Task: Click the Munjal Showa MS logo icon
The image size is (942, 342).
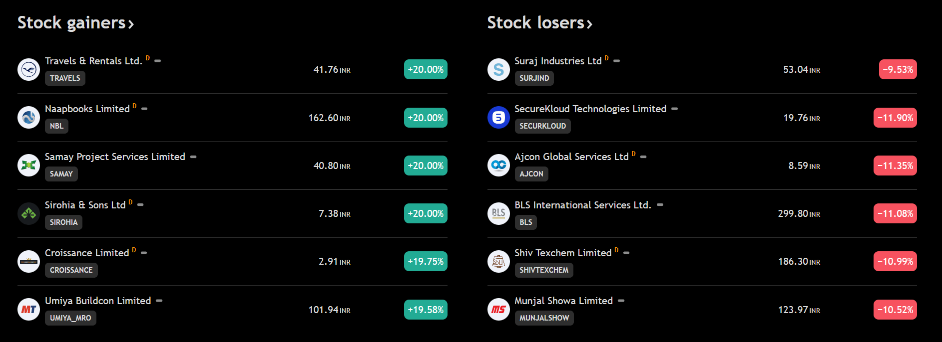Action: point(498,310)
